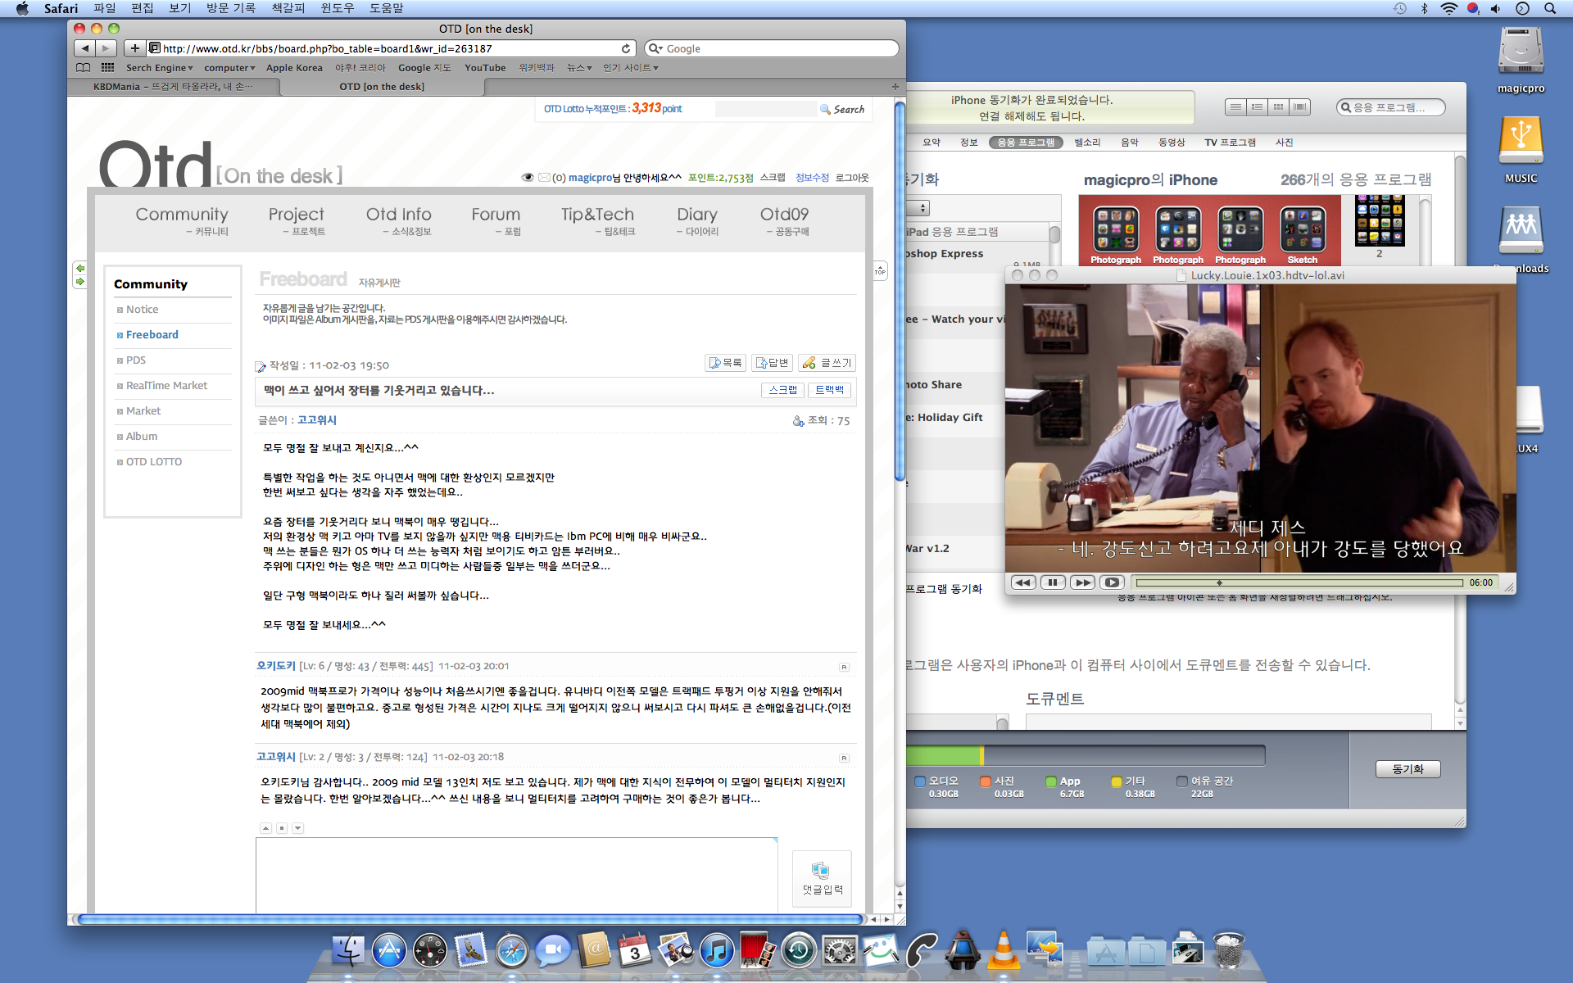This screenshot has width=1573, height=983.
Task: Open the 파일 menu
Action: 104,8
